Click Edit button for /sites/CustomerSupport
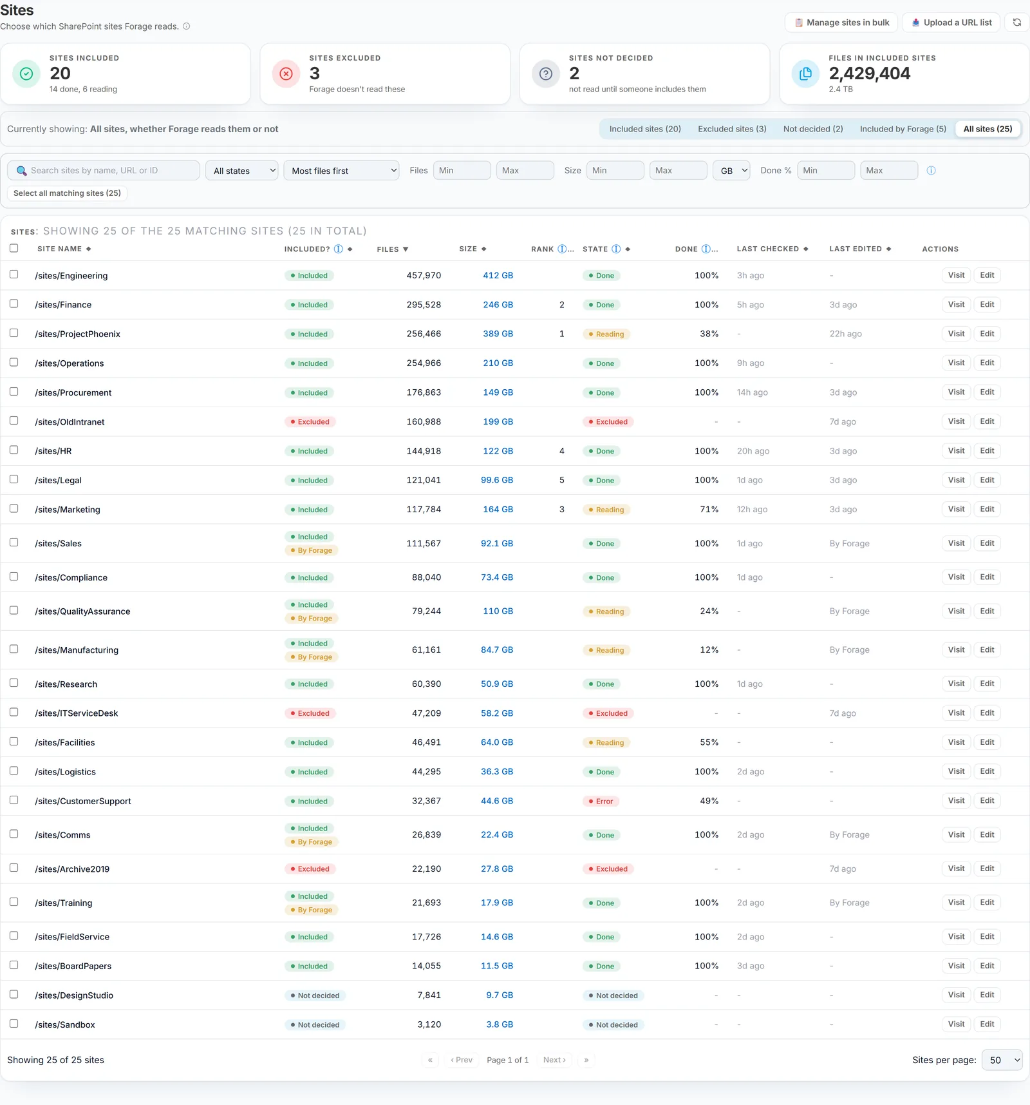The height and width of the screenshot is (1105, 1030). tap(987, 801)
